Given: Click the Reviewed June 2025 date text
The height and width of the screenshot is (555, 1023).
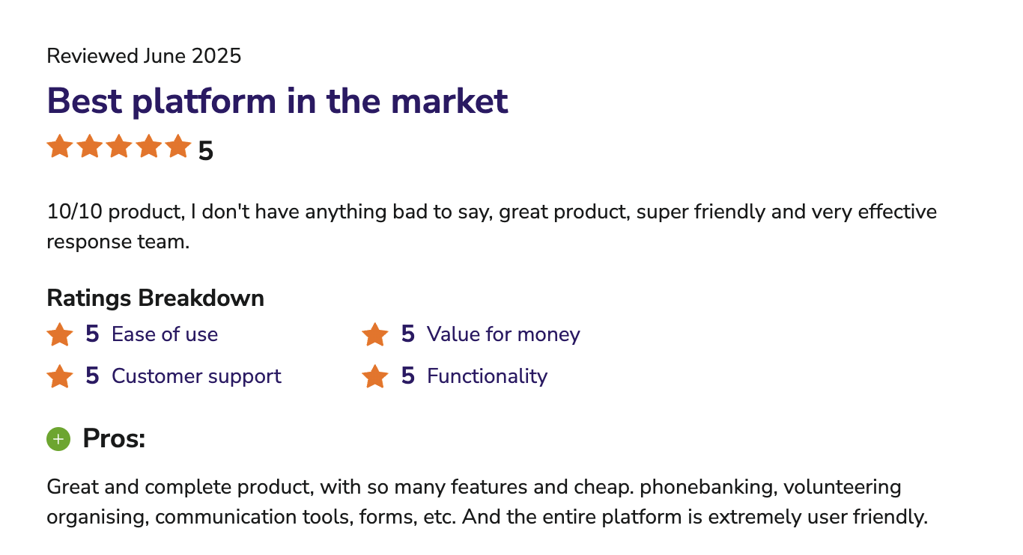Looking at the screenshot, I should coord(144,56).
